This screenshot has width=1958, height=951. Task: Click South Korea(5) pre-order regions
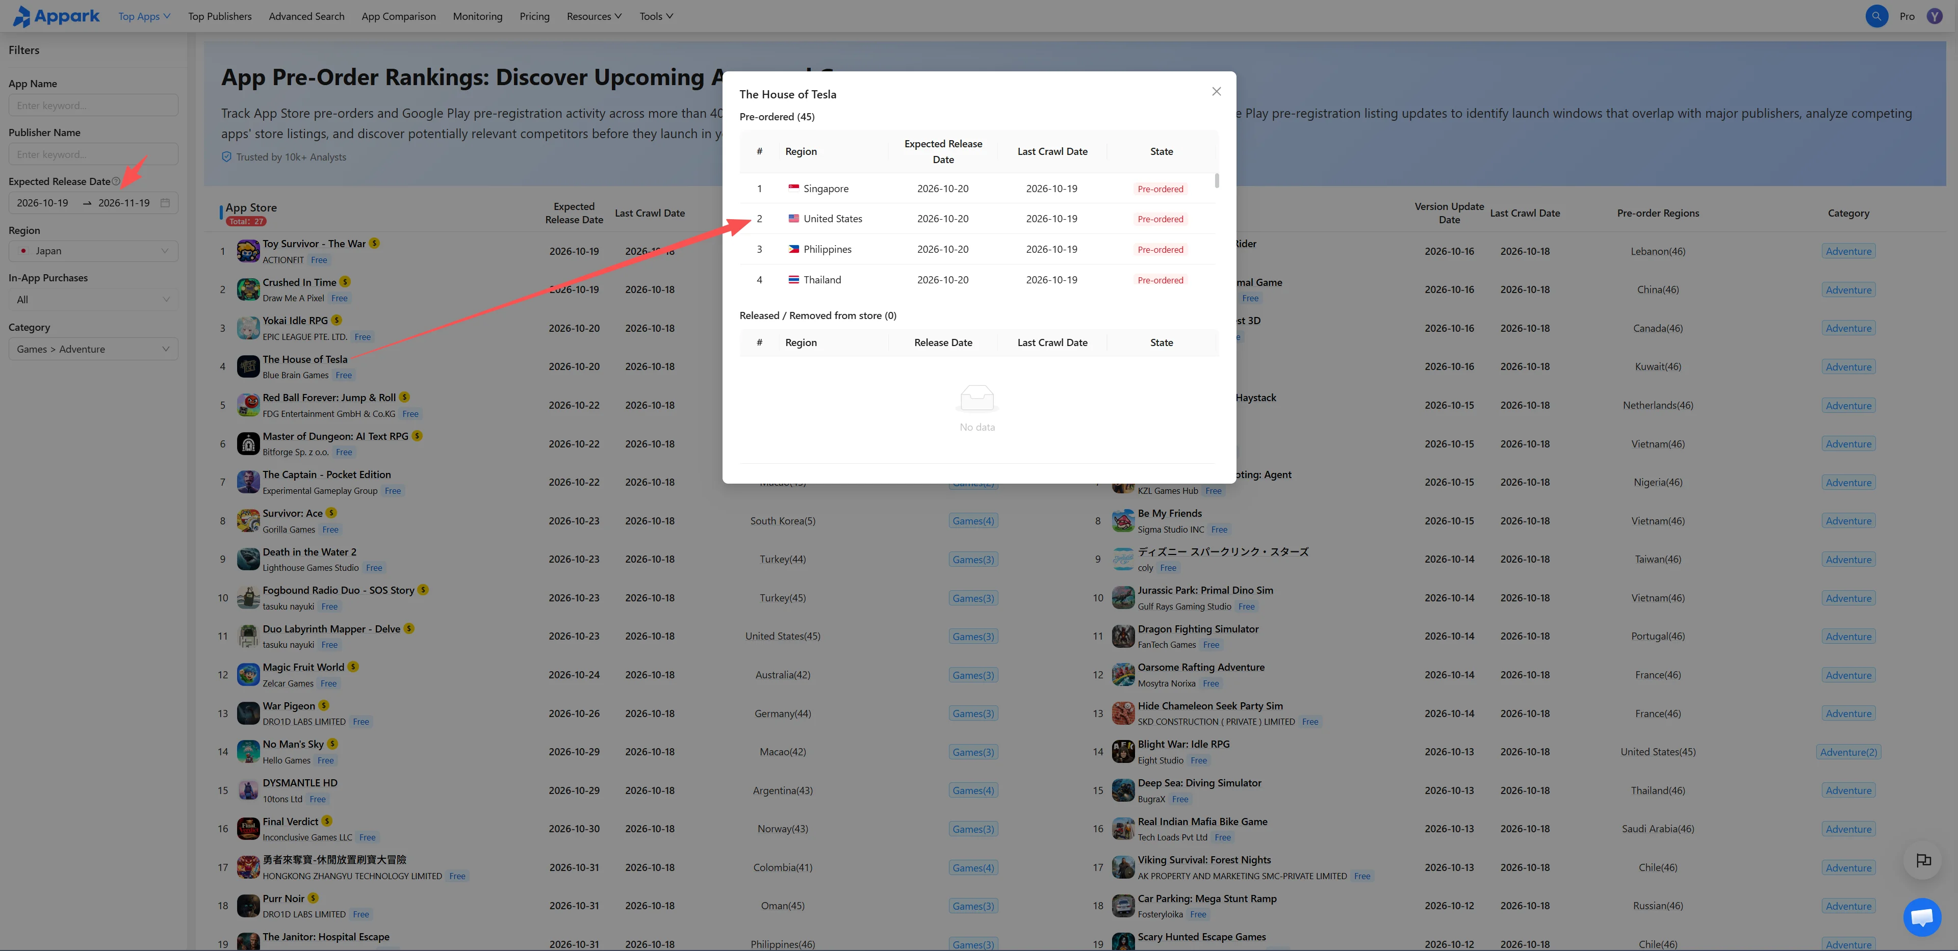782,520
